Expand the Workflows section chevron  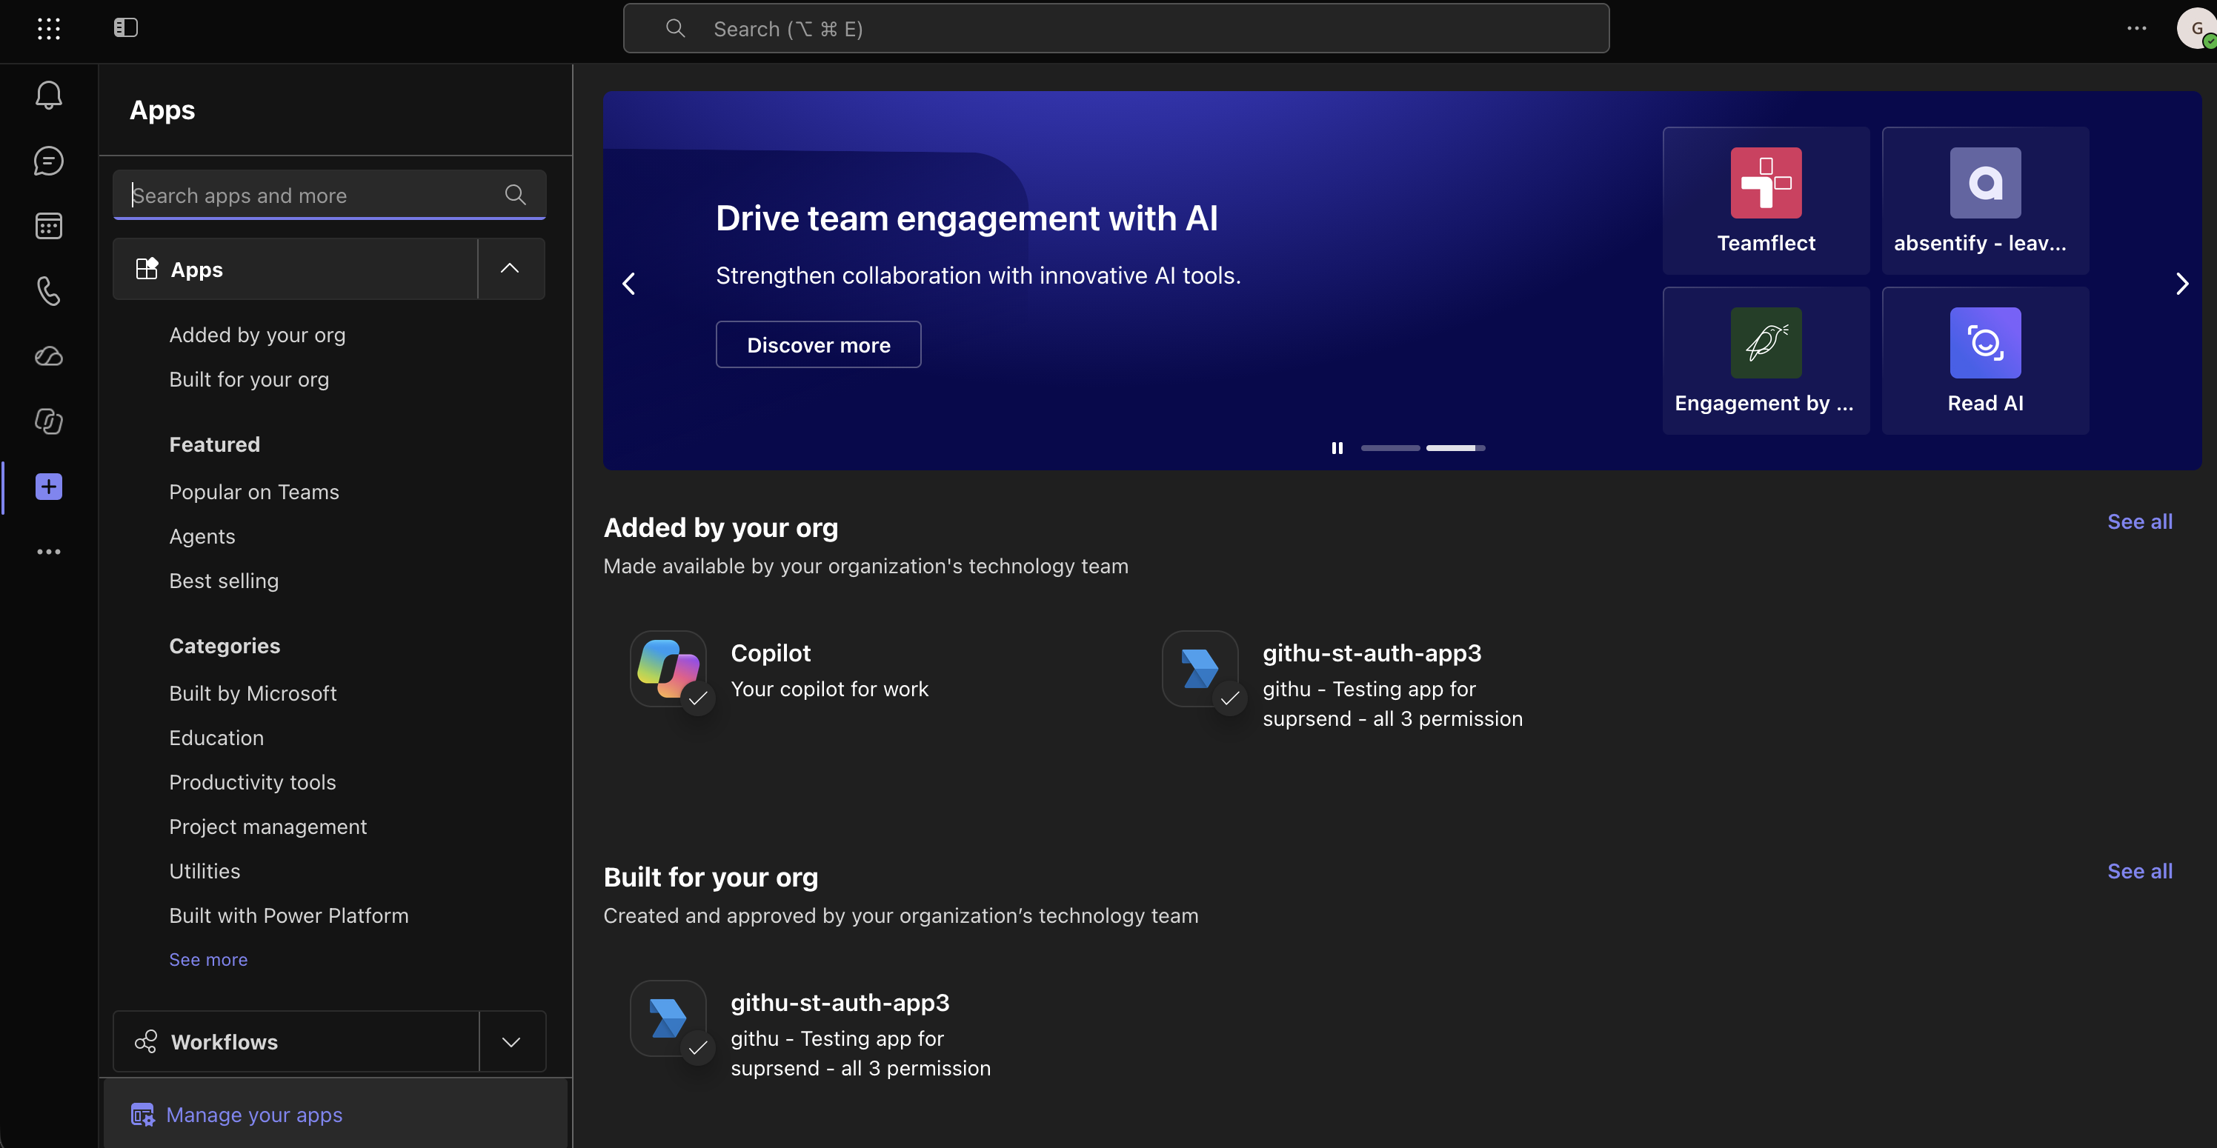click(x=511, y=1041)
